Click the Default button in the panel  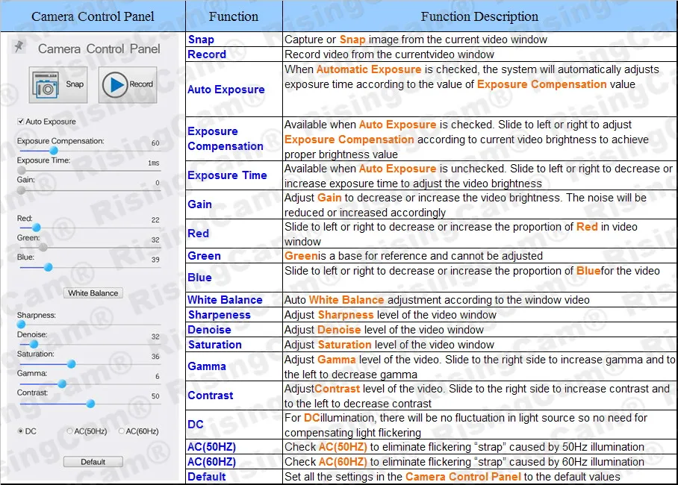point(93,462)
